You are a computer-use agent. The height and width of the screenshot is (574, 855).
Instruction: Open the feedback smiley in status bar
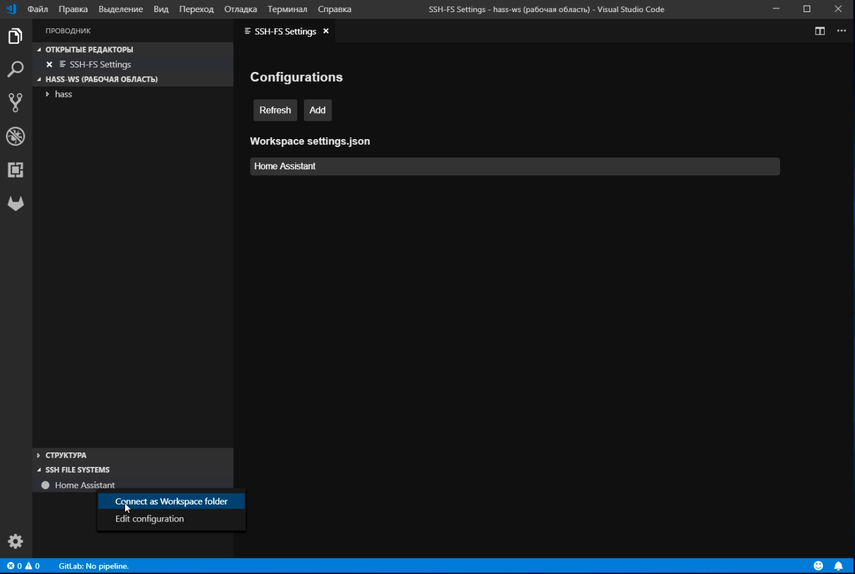click(x=818, y=566)
